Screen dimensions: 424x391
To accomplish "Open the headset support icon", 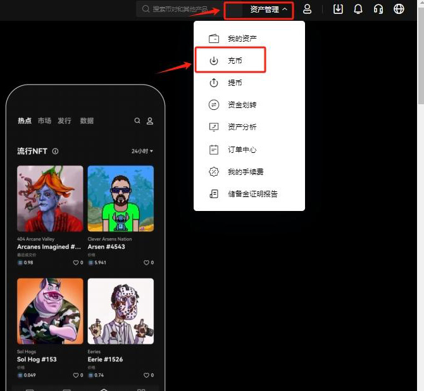I will 378,9.
